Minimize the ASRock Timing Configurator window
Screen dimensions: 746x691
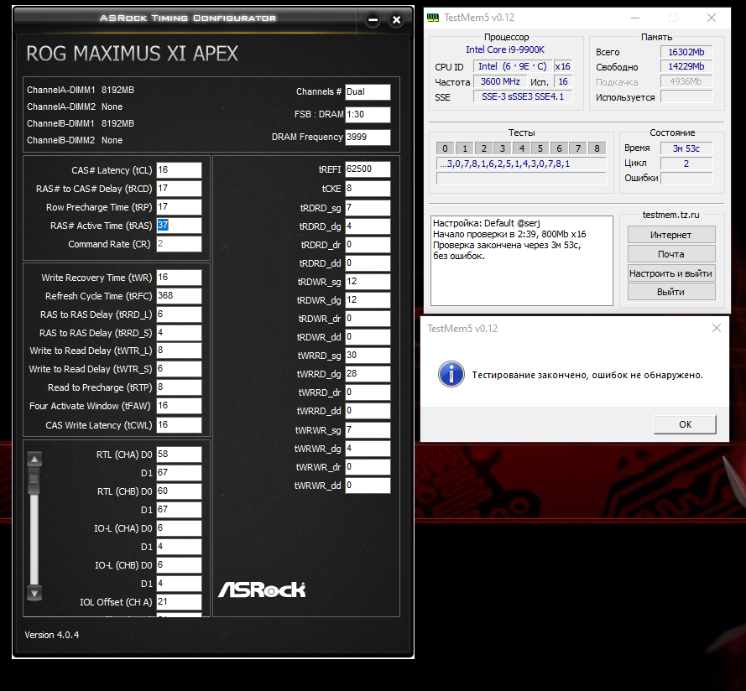373,20
